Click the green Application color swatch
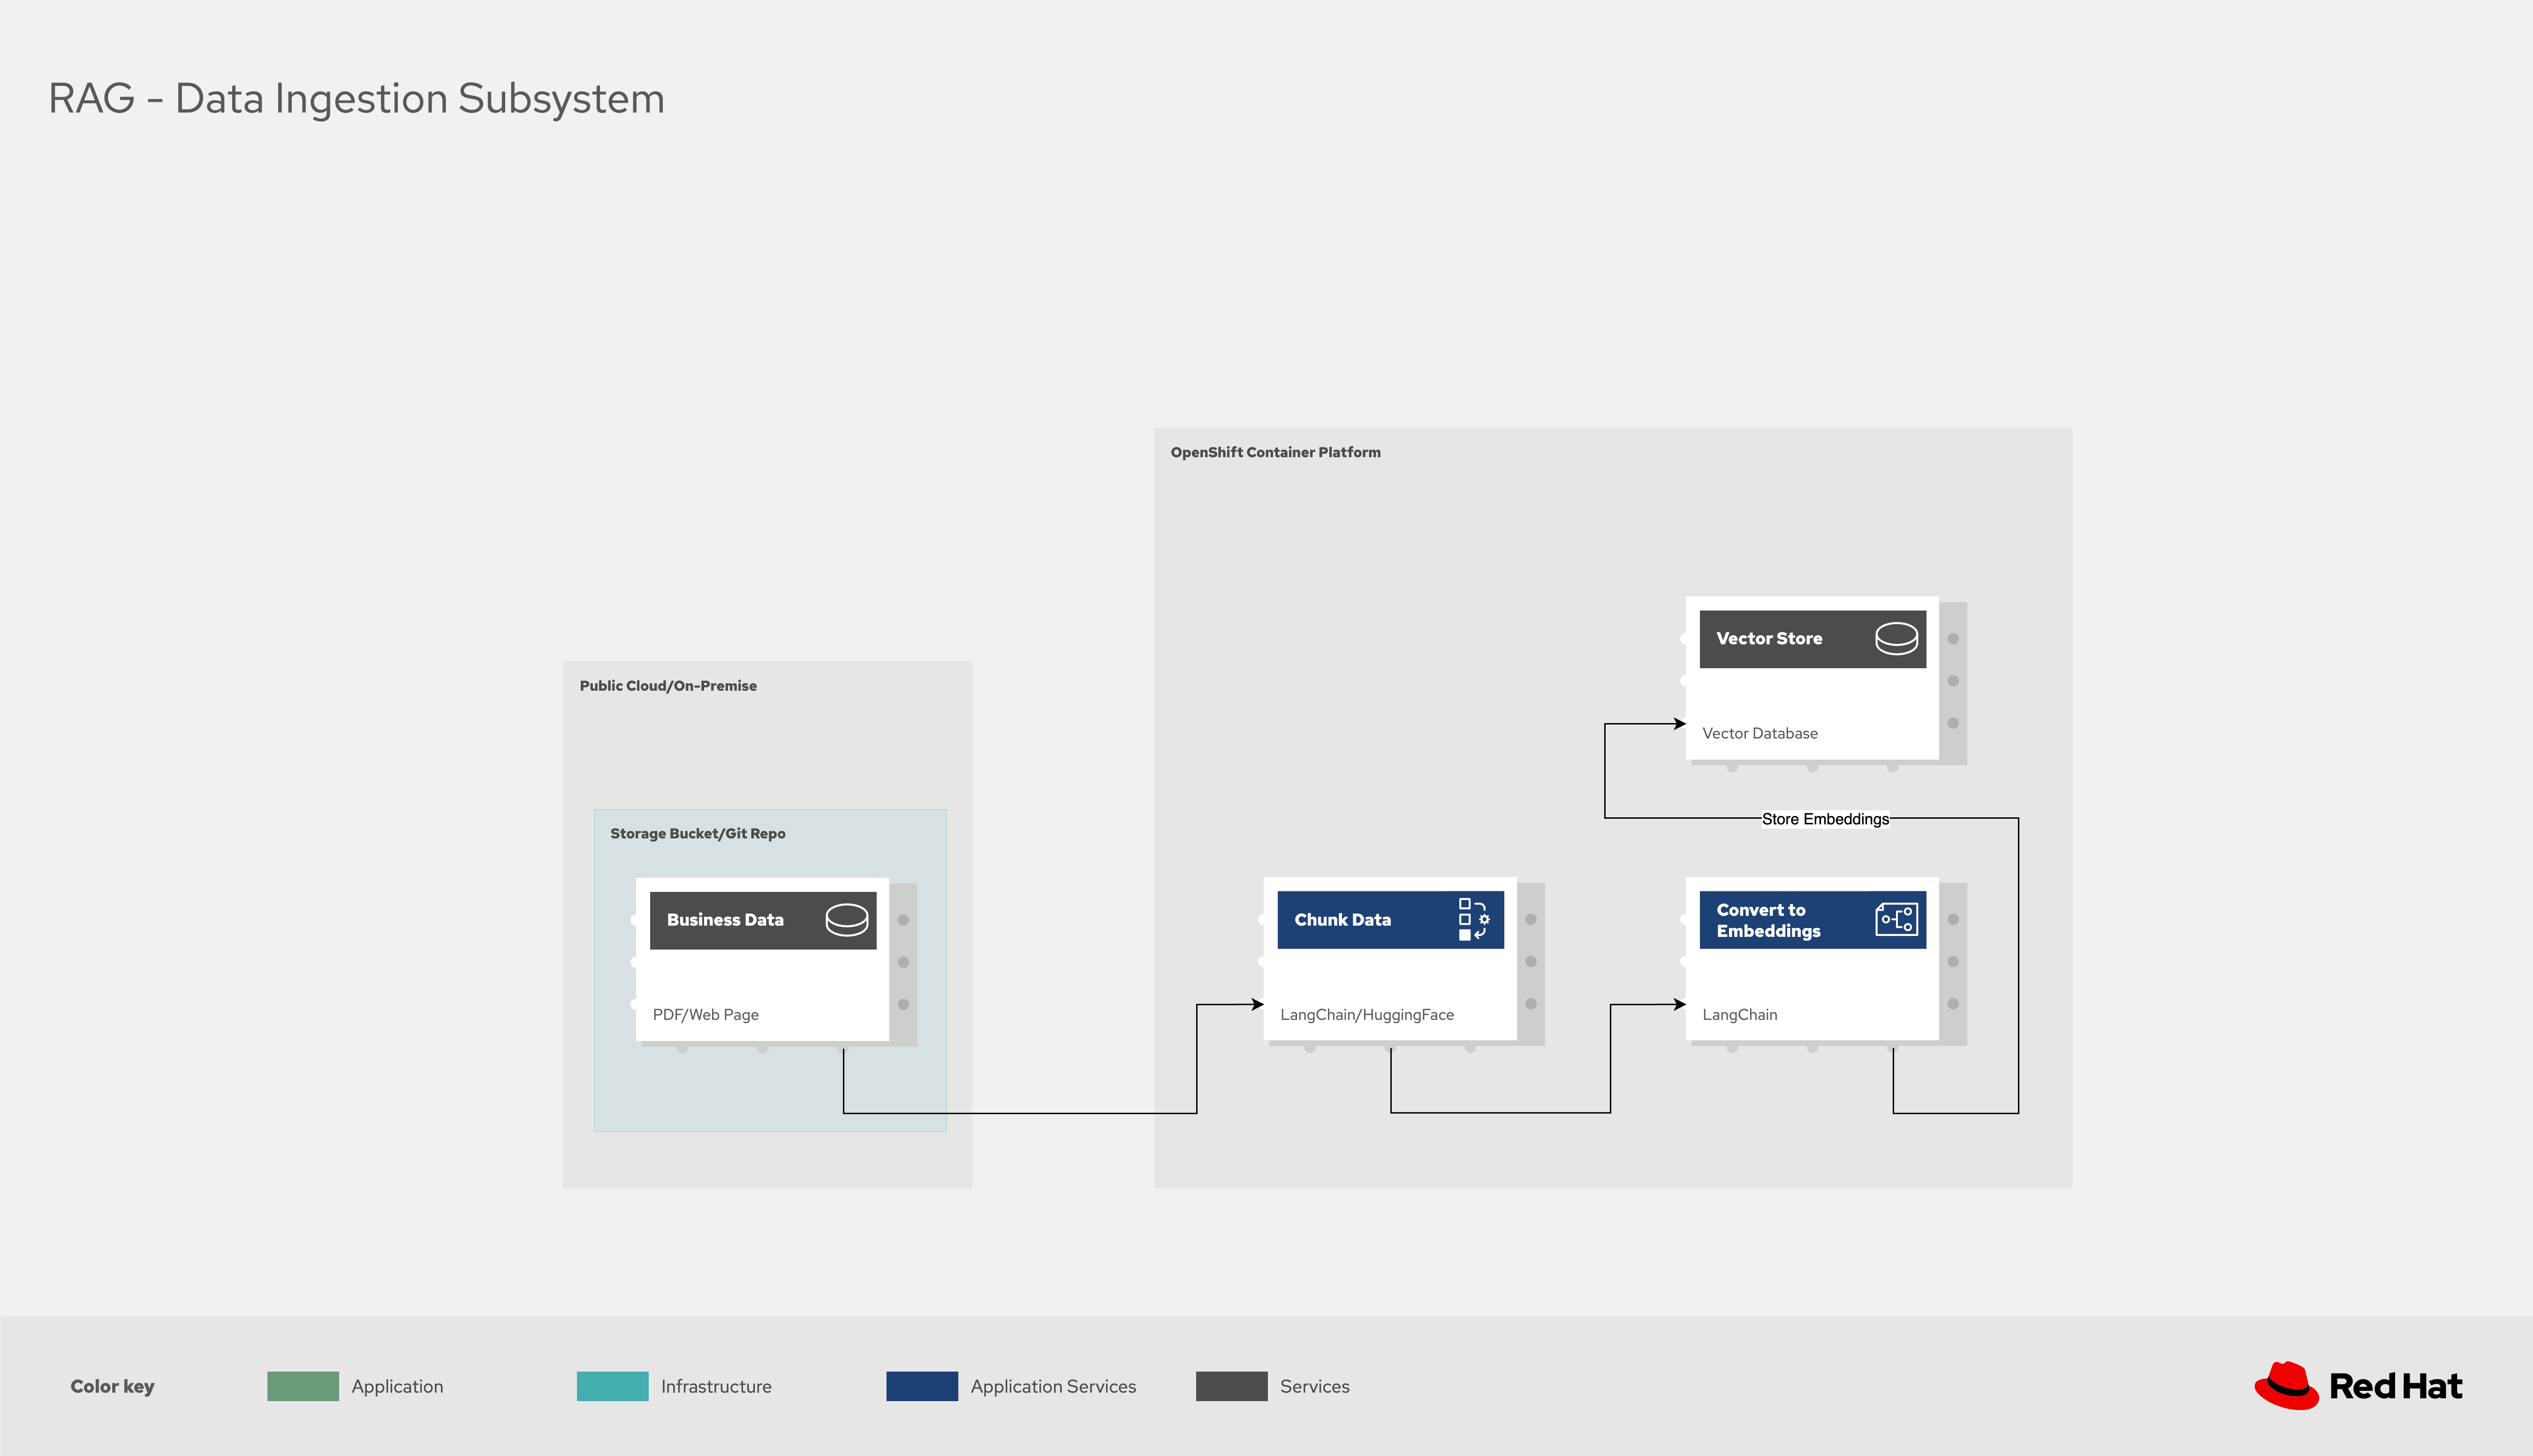The width and height of the screenshot is (2533, 1456). tap(303, 1386)
